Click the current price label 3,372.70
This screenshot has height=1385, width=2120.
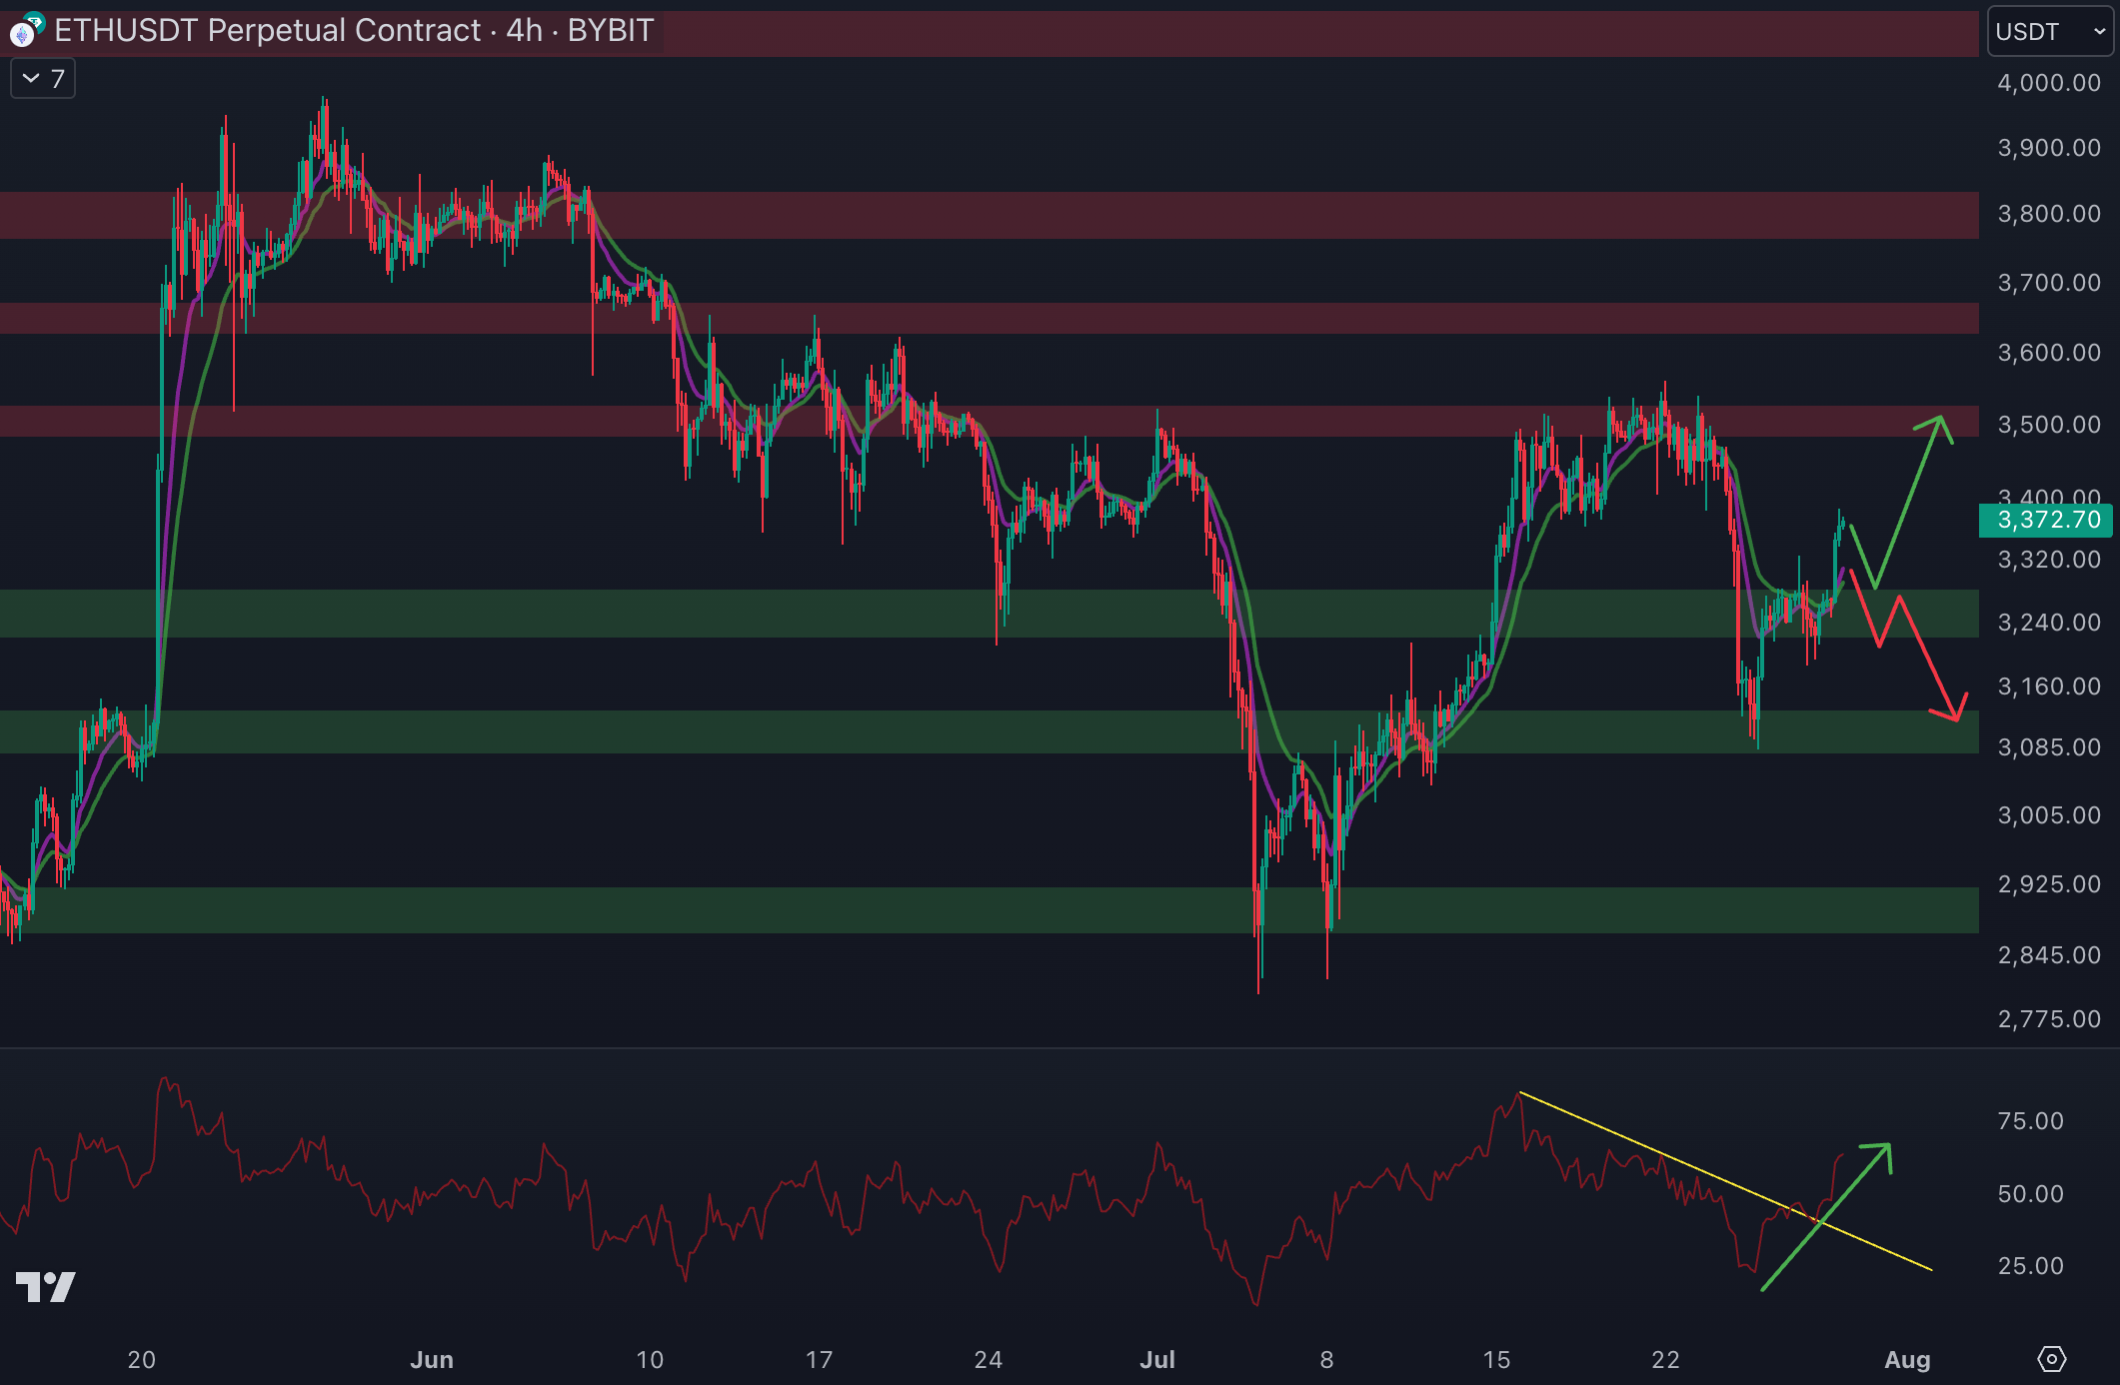2046,520
